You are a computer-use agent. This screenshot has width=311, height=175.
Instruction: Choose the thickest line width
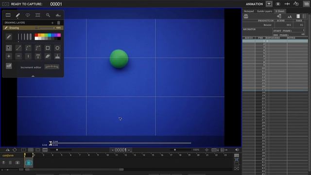coord(31,37)
